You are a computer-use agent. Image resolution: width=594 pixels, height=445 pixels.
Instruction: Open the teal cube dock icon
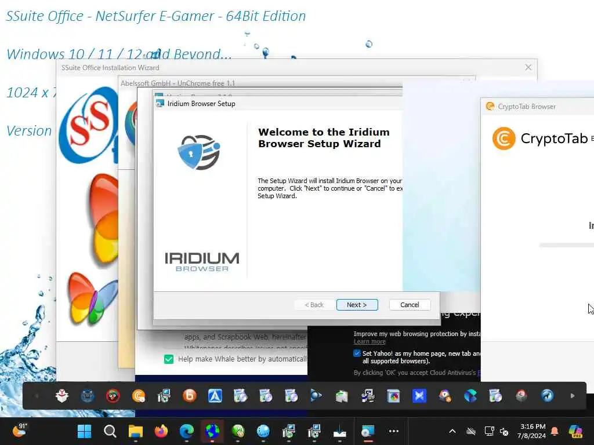[x=470, y=396]
